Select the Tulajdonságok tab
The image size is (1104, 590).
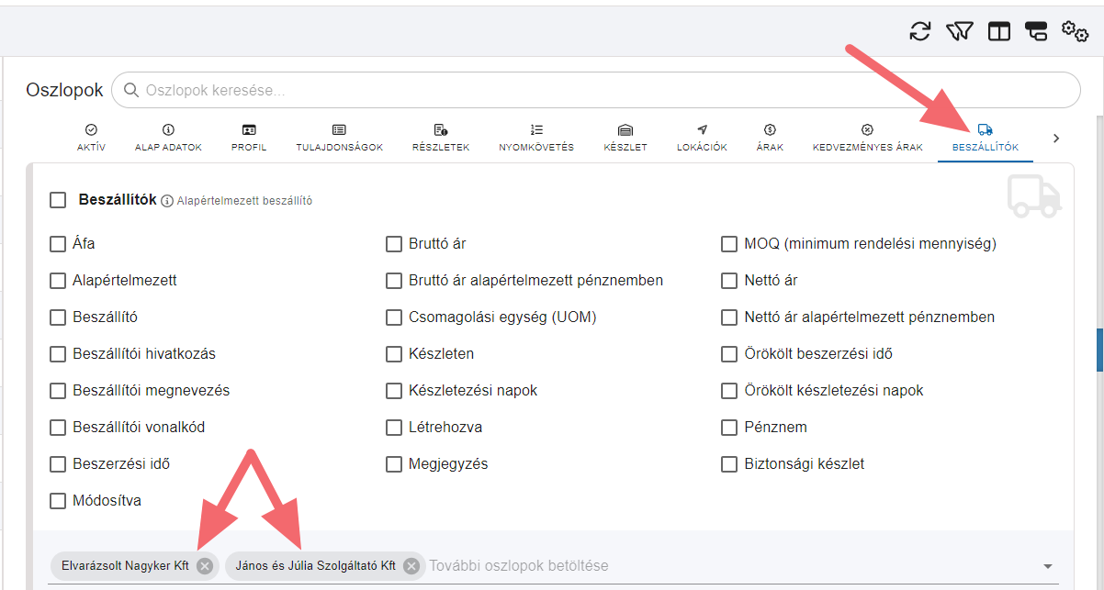339,138
